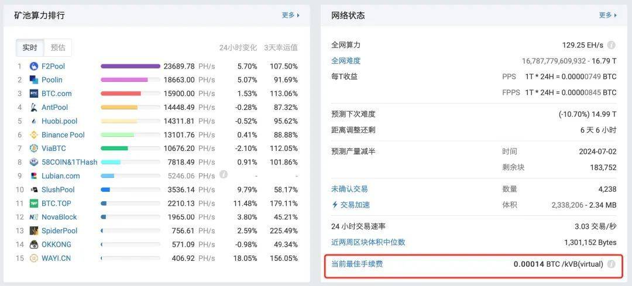Open the F2Pool pool link
The height and width of the screenshot is (286, 632).
(53, 67)
